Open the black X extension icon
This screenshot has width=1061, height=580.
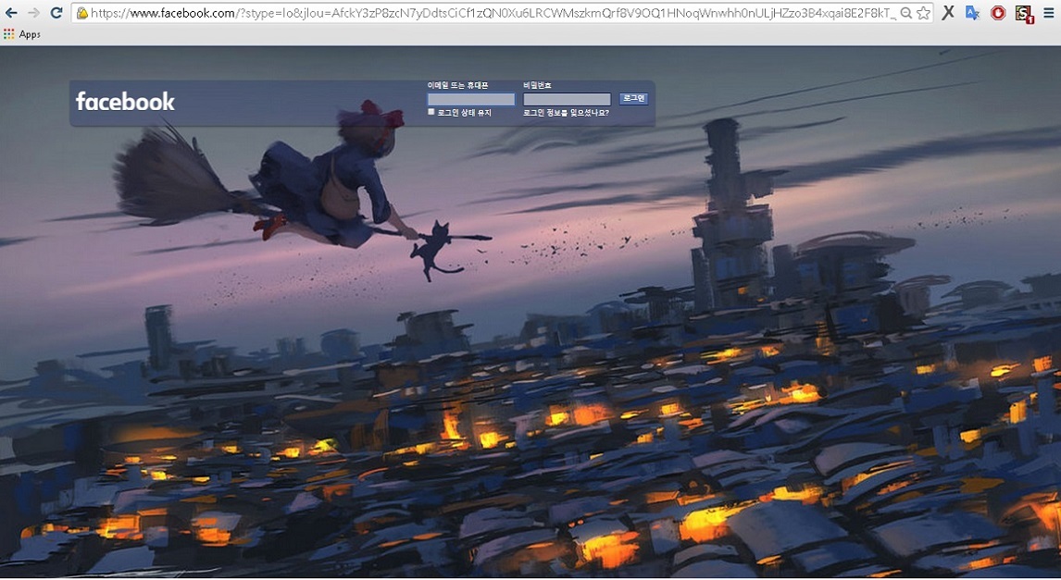point(948,12)
